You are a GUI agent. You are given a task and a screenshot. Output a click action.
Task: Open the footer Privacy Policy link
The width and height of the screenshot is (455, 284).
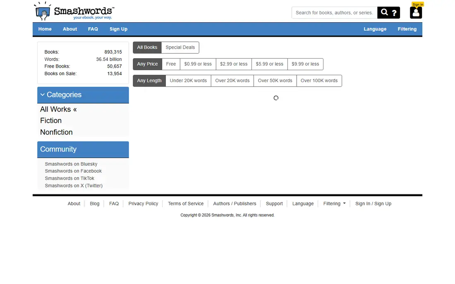pyautogui.click(x=144, y=204)
